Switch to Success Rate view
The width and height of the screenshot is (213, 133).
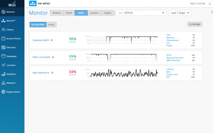click(x=38, y=25)
